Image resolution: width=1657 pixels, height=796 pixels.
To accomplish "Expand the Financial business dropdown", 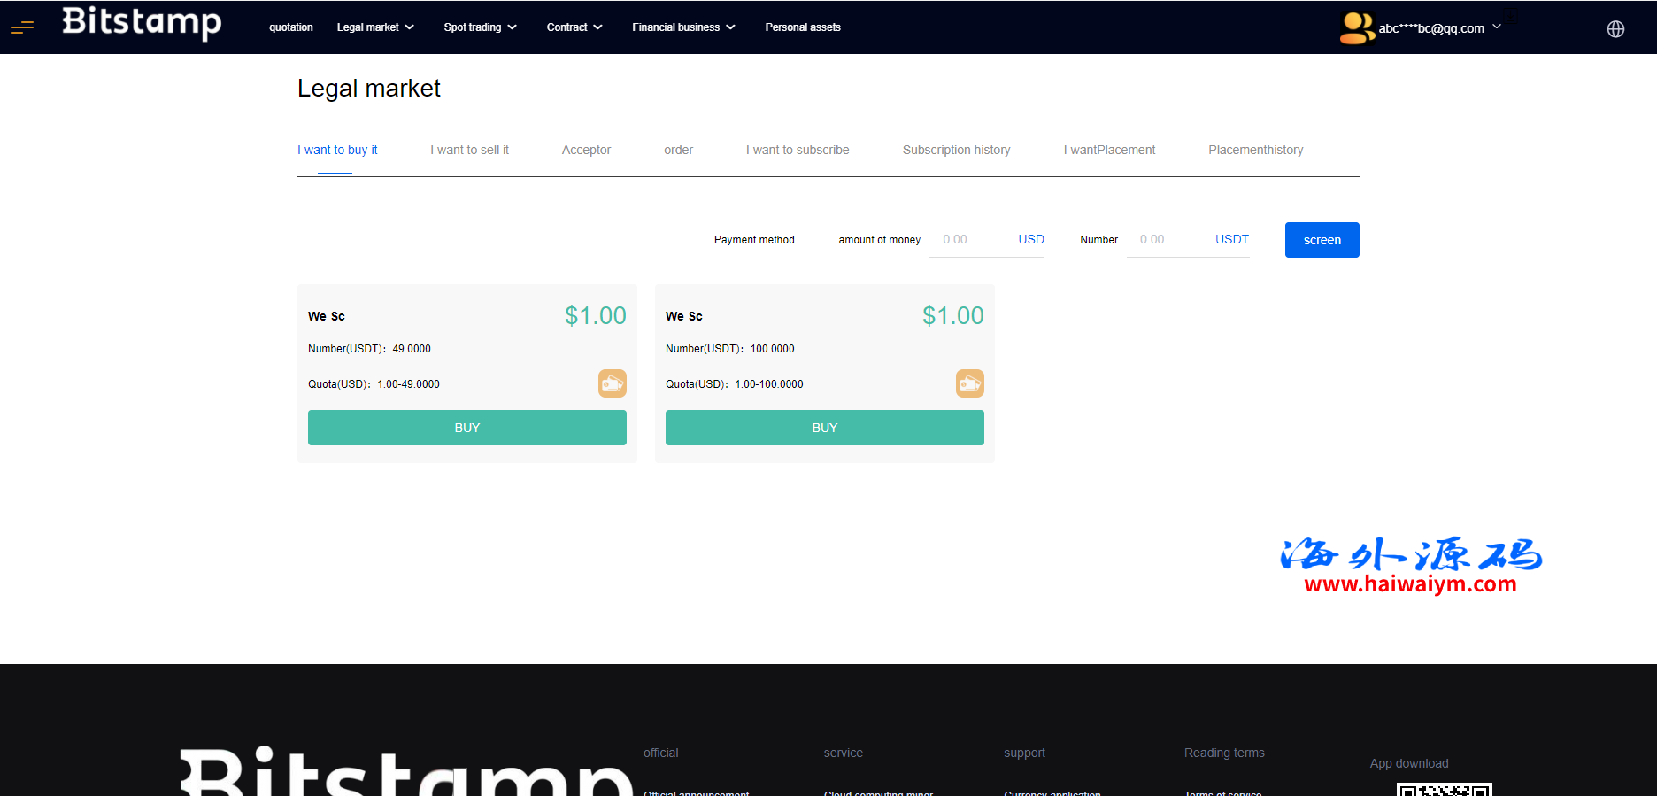I will tap(683, 27).
